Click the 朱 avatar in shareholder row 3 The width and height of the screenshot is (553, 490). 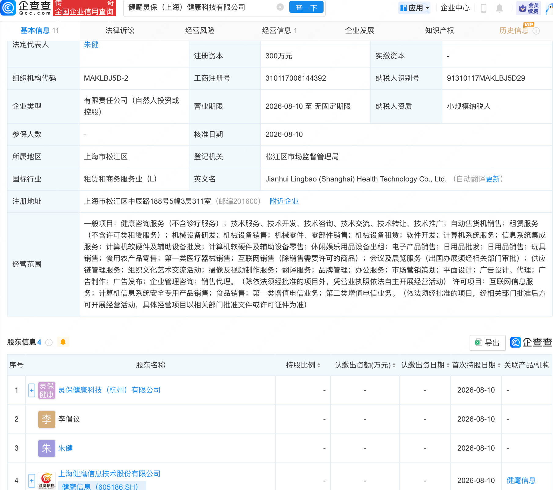pyautogui.click(x=46, y=448)
